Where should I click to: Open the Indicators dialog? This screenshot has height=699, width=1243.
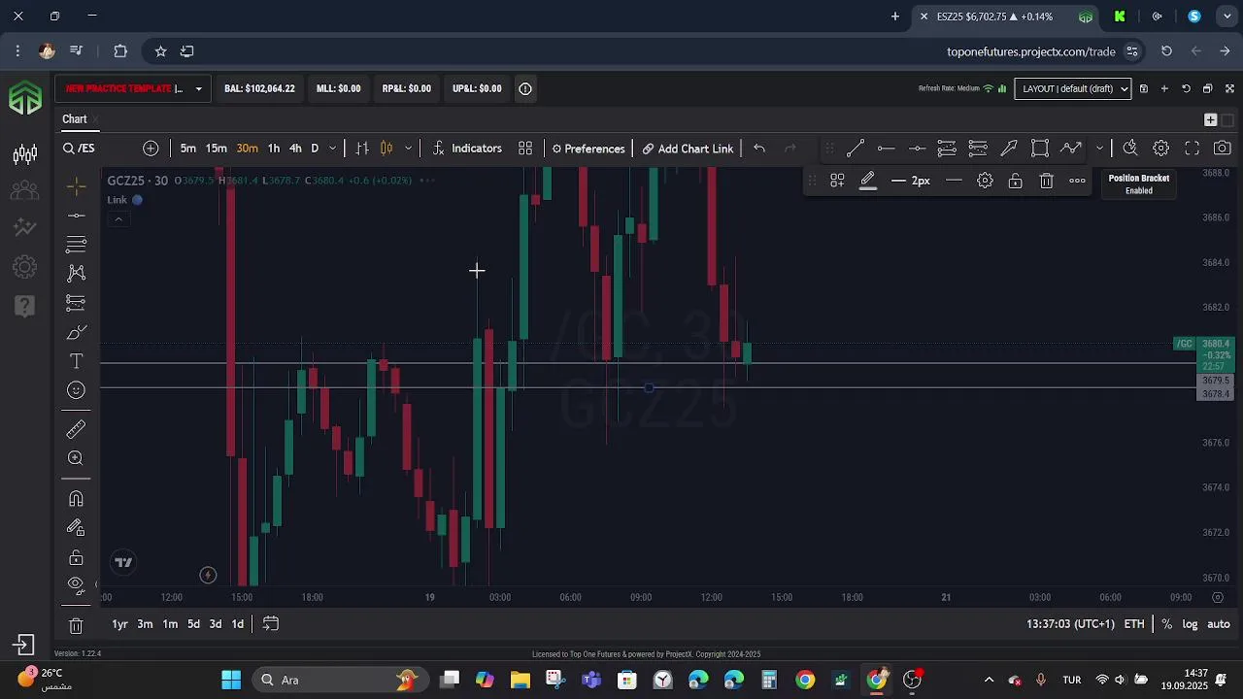467,149
